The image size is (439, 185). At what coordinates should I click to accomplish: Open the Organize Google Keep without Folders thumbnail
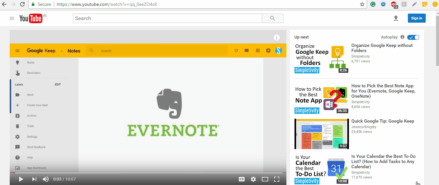pyautogui.click(x=321, y=58)
